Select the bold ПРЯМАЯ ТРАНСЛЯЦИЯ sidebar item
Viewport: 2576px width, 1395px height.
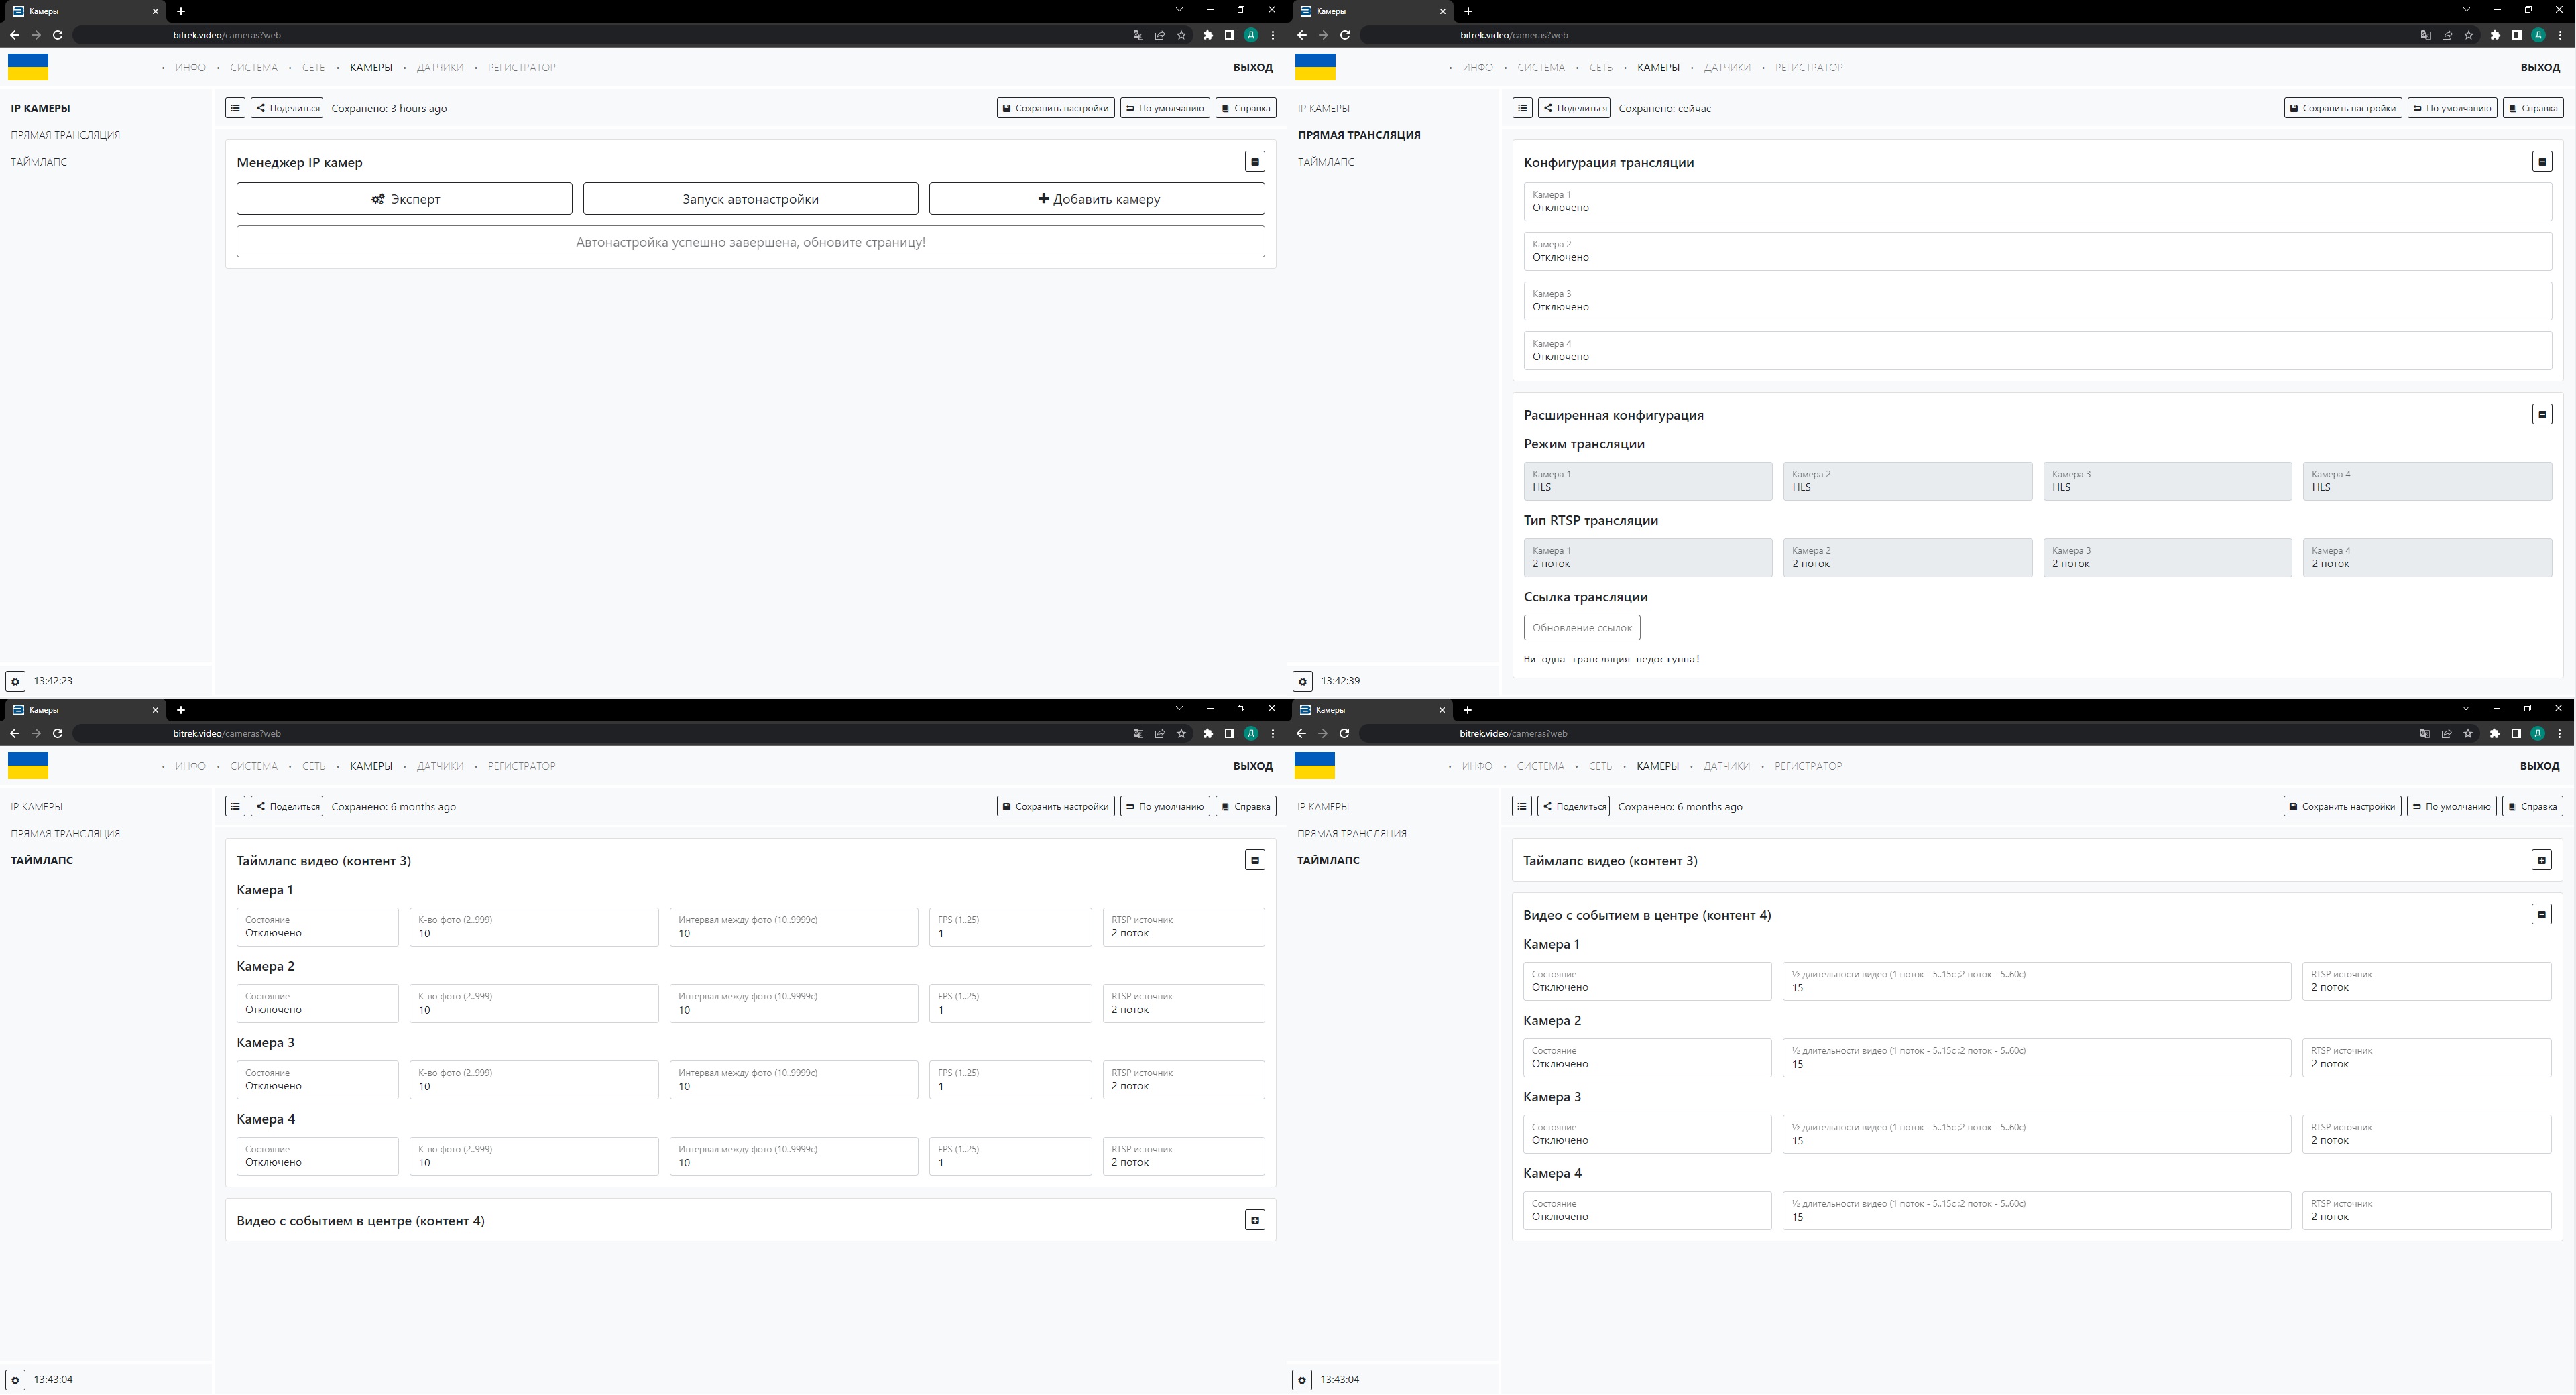1358,135
